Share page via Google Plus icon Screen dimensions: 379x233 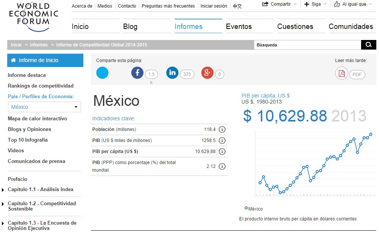click(x=207, y=73)
